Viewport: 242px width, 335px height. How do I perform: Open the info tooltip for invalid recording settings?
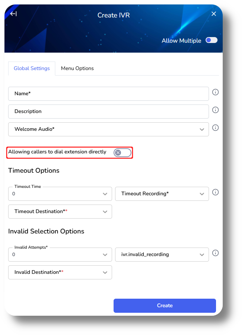point(215,253)
